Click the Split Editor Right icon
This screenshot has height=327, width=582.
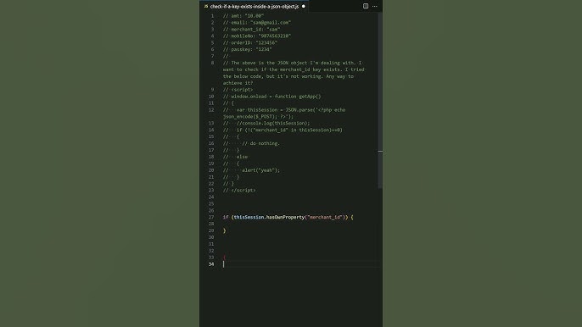[366, 6]
